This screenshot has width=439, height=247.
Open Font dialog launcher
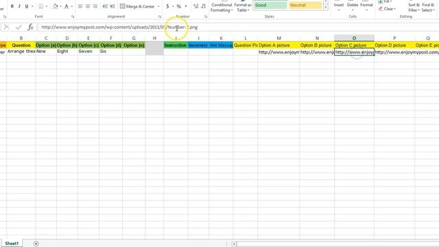73,16
